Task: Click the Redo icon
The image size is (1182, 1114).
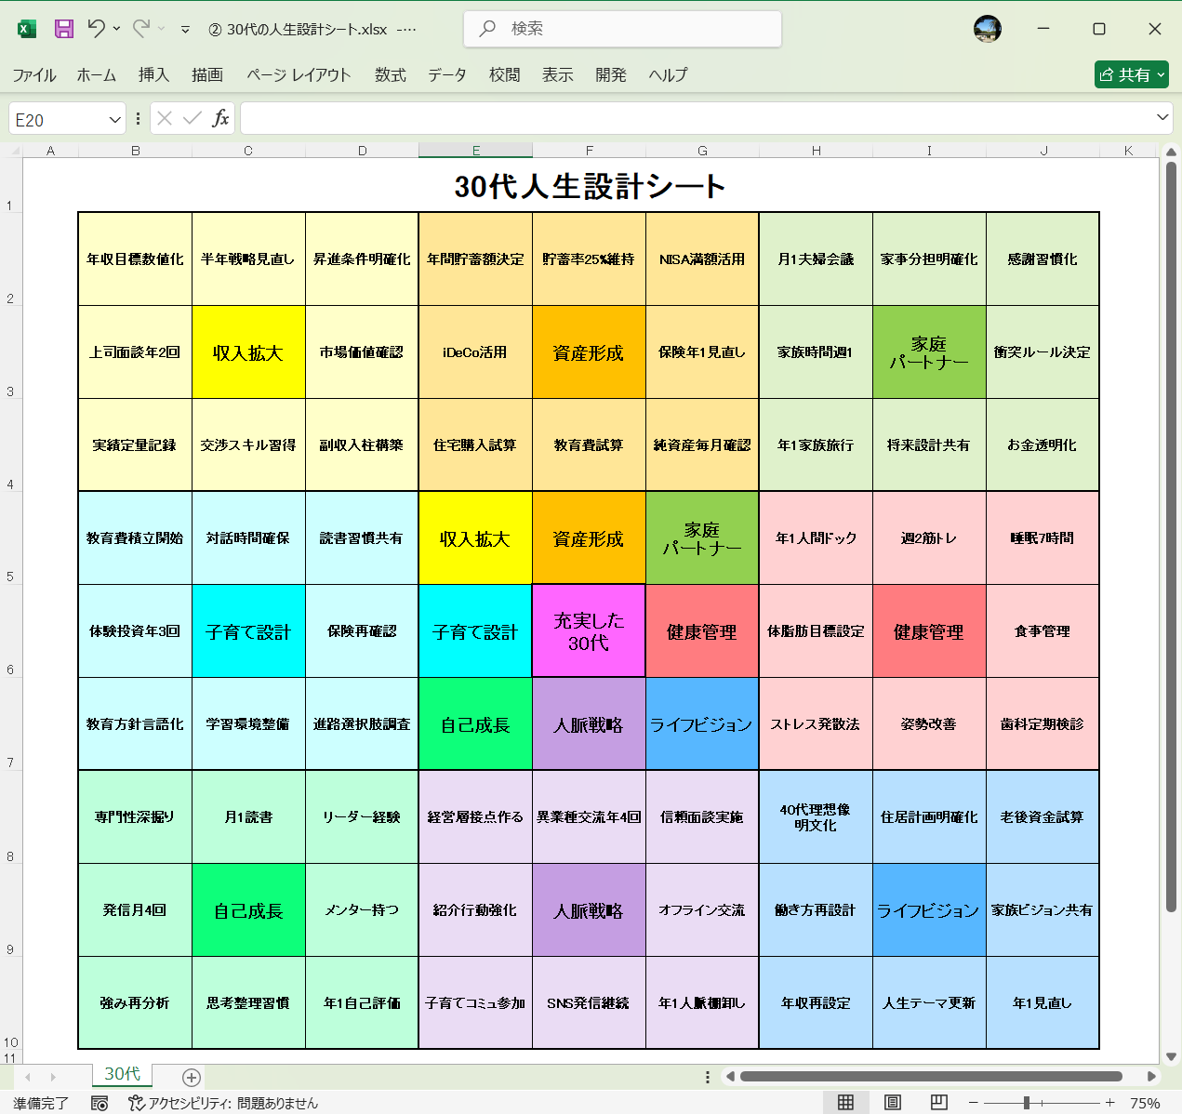Action: click(x=141, y=29)
